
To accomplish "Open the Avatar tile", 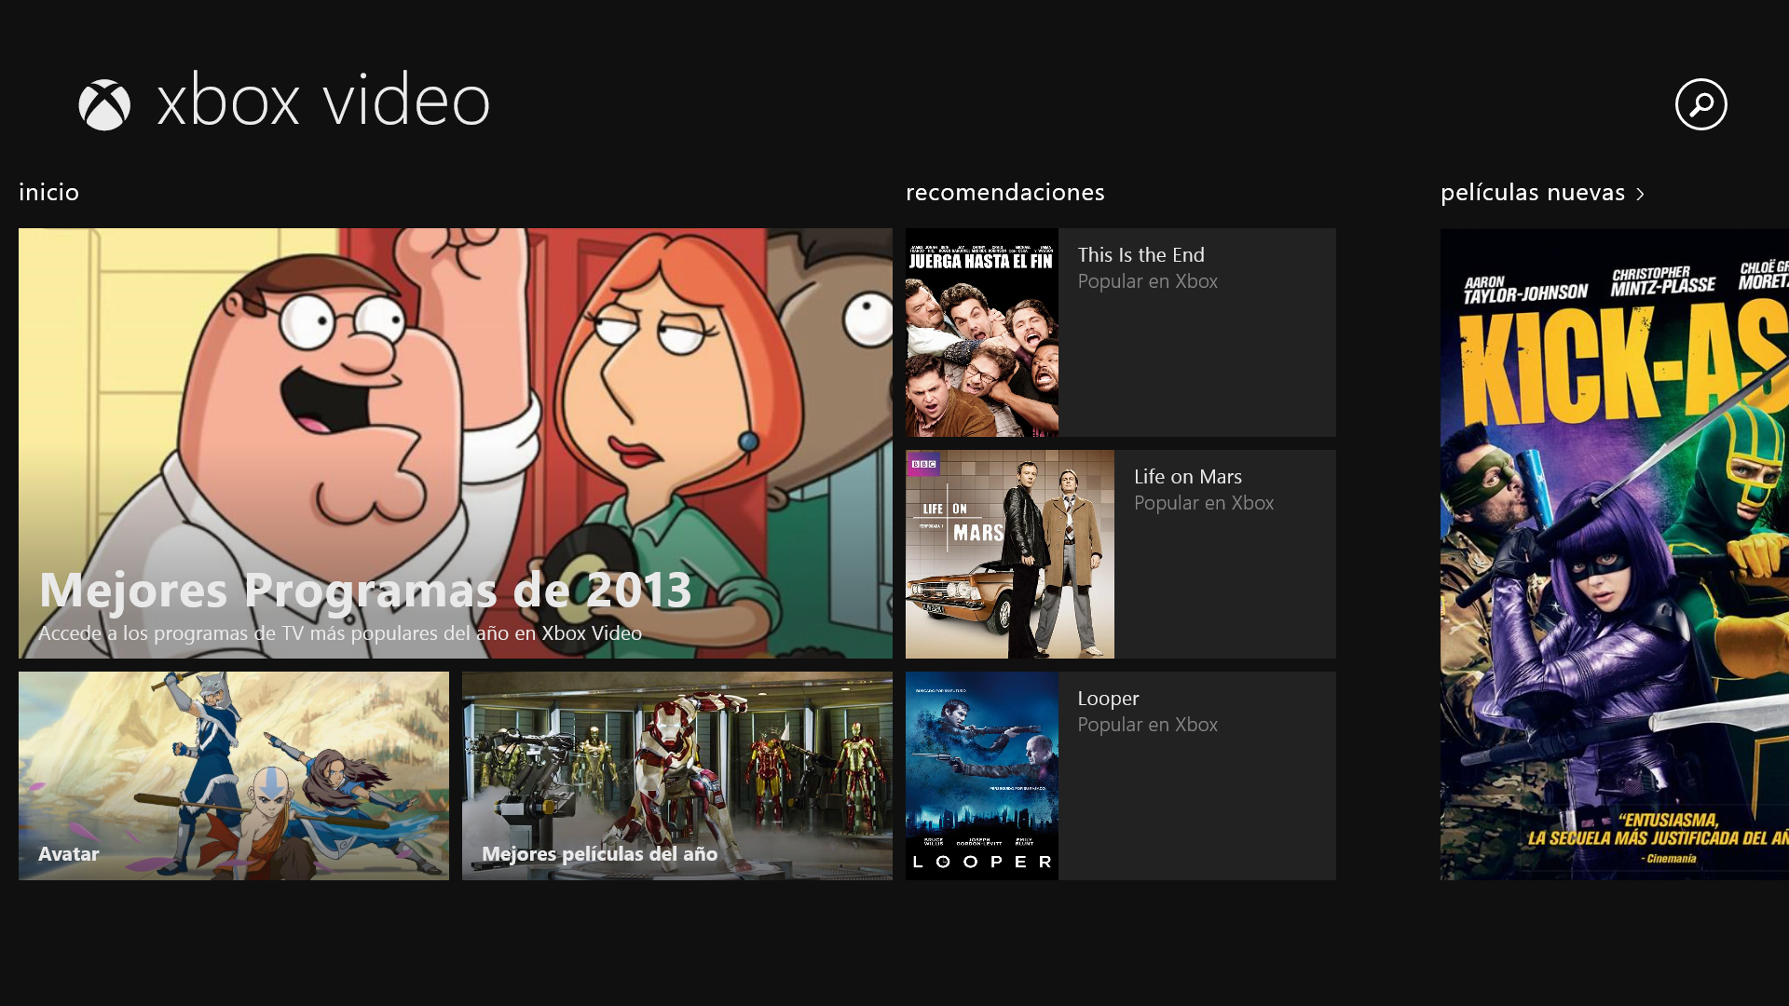I will (233, 775).
